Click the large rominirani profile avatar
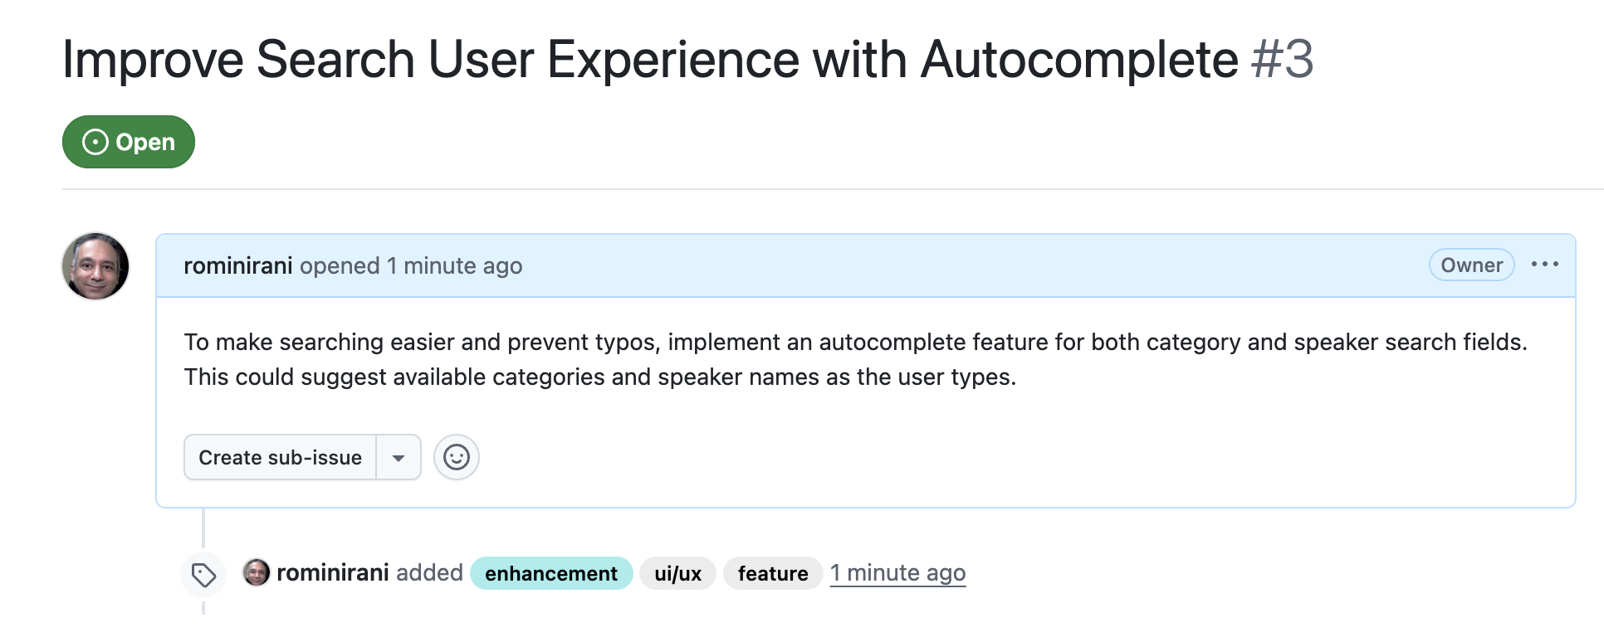1604x642 pixels. [96, 266]
